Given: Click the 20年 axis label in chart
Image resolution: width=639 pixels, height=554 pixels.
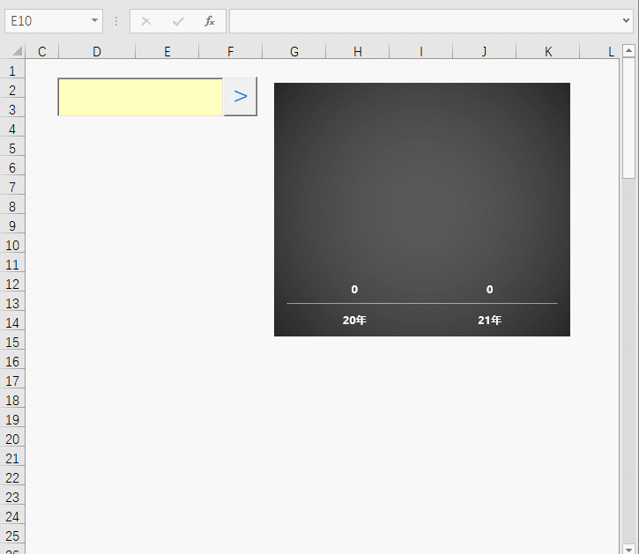Looking at the screenshot, I should [354, 321].
